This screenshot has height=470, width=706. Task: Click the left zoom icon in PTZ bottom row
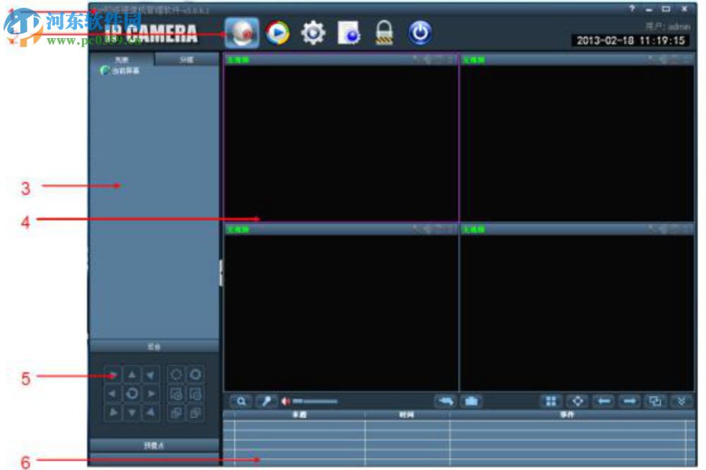click(x=176, y=413)
